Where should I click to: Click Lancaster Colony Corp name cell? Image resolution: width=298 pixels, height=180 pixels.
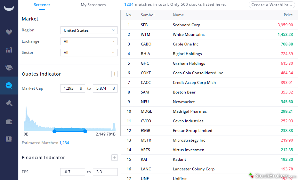pos(193,169)
